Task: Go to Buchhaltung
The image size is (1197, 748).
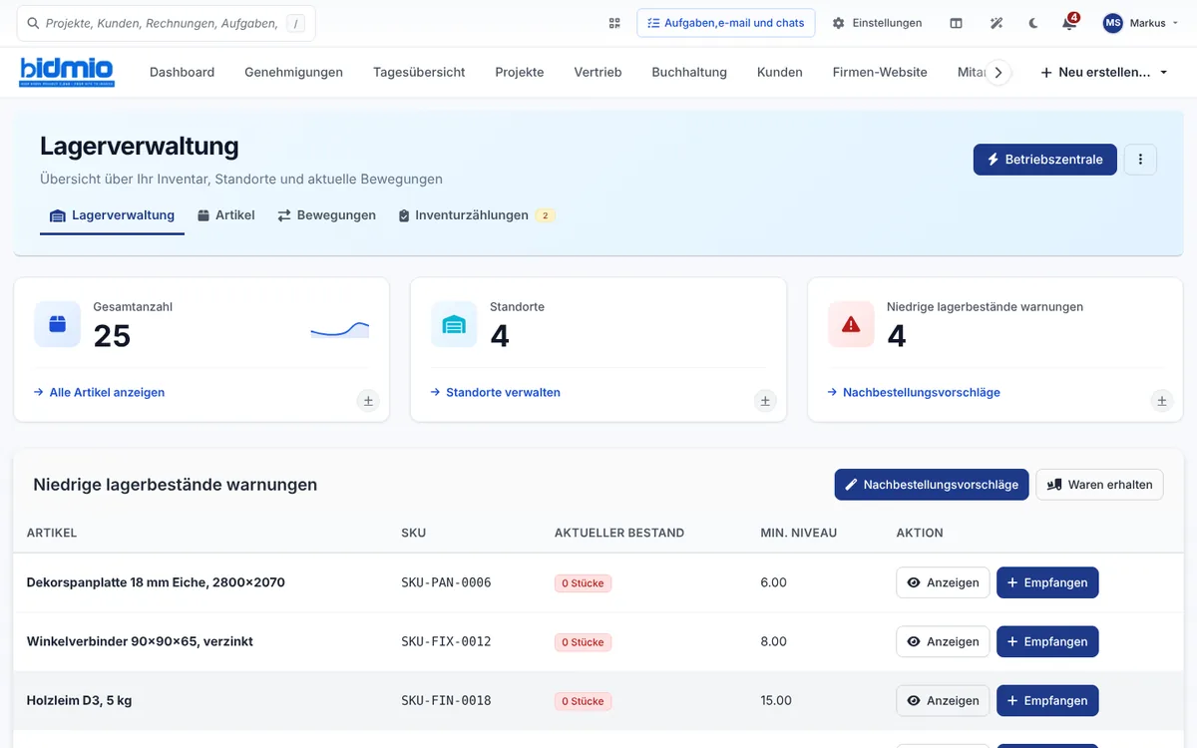Action: [x=689, y=72]
